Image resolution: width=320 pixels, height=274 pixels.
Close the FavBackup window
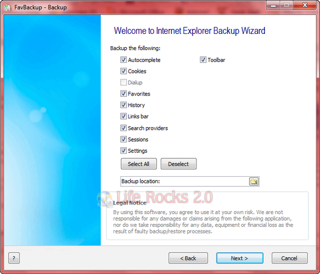coord(304,5)
